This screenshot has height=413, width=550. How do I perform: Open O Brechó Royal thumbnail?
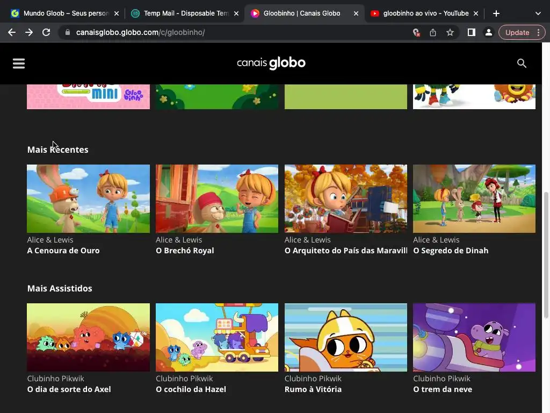pyautogui.click(x=217, y=198)
